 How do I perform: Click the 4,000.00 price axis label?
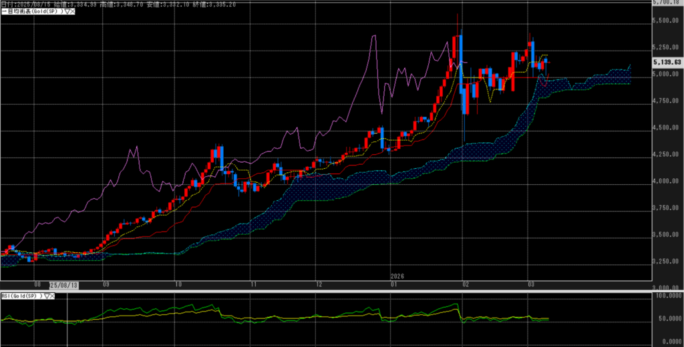[667, 182]
